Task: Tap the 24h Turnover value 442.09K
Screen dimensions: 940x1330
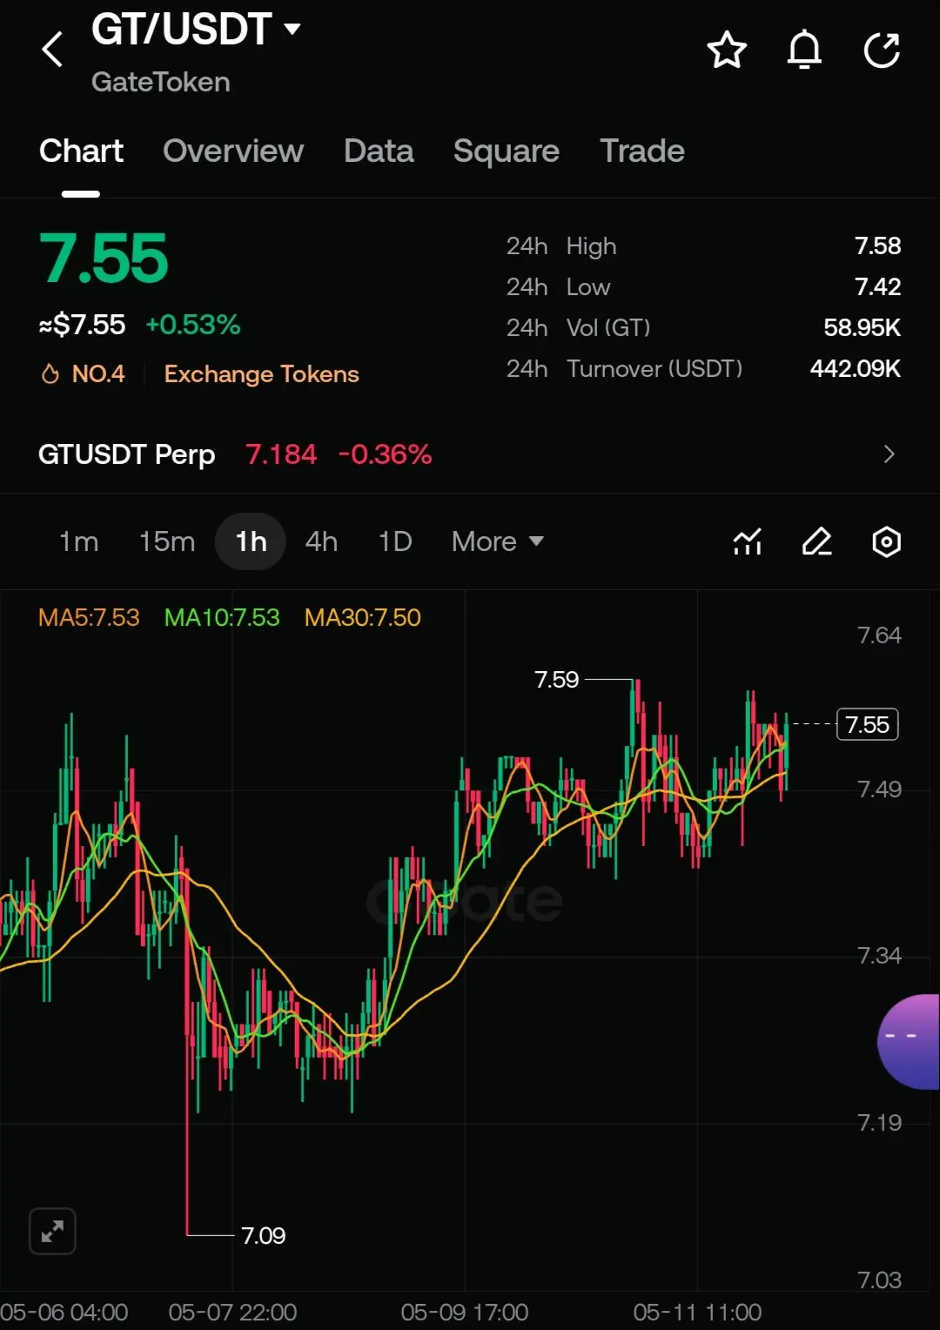Action: coord(855,369)
